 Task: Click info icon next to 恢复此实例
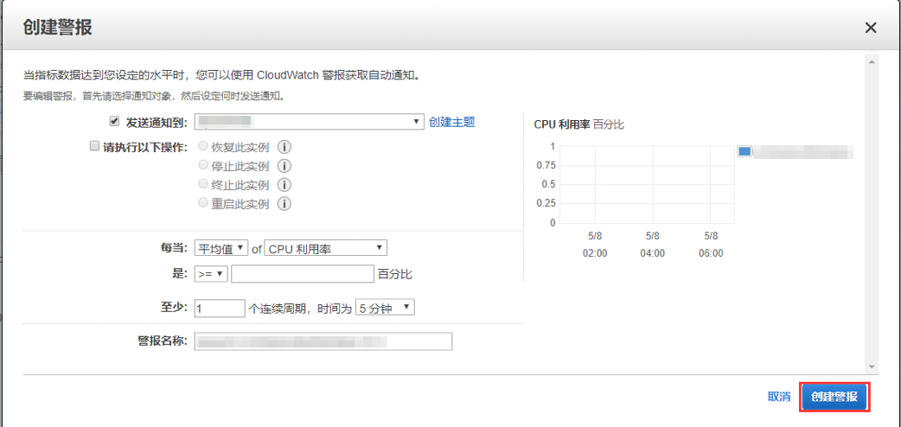284,147
